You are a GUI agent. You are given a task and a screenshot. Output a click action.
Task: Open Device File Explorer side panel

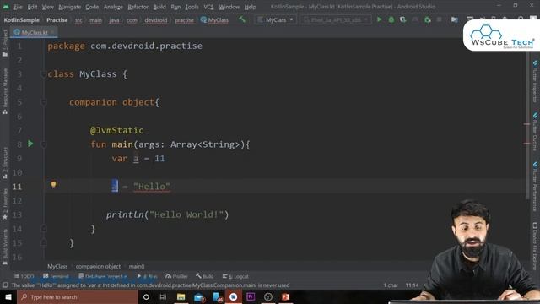point(535,246)
